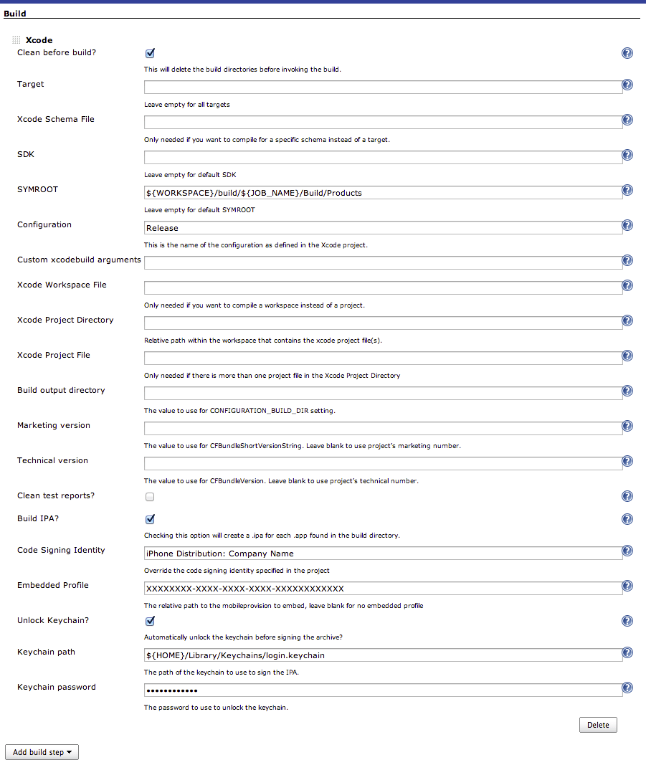
Task: Show help for Build IPA option
Action: [x=627, y=519]
